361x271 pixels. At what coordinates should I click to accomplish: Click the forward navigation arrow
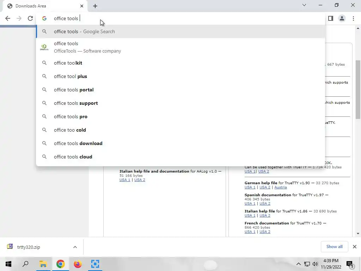tap(19, 18)
